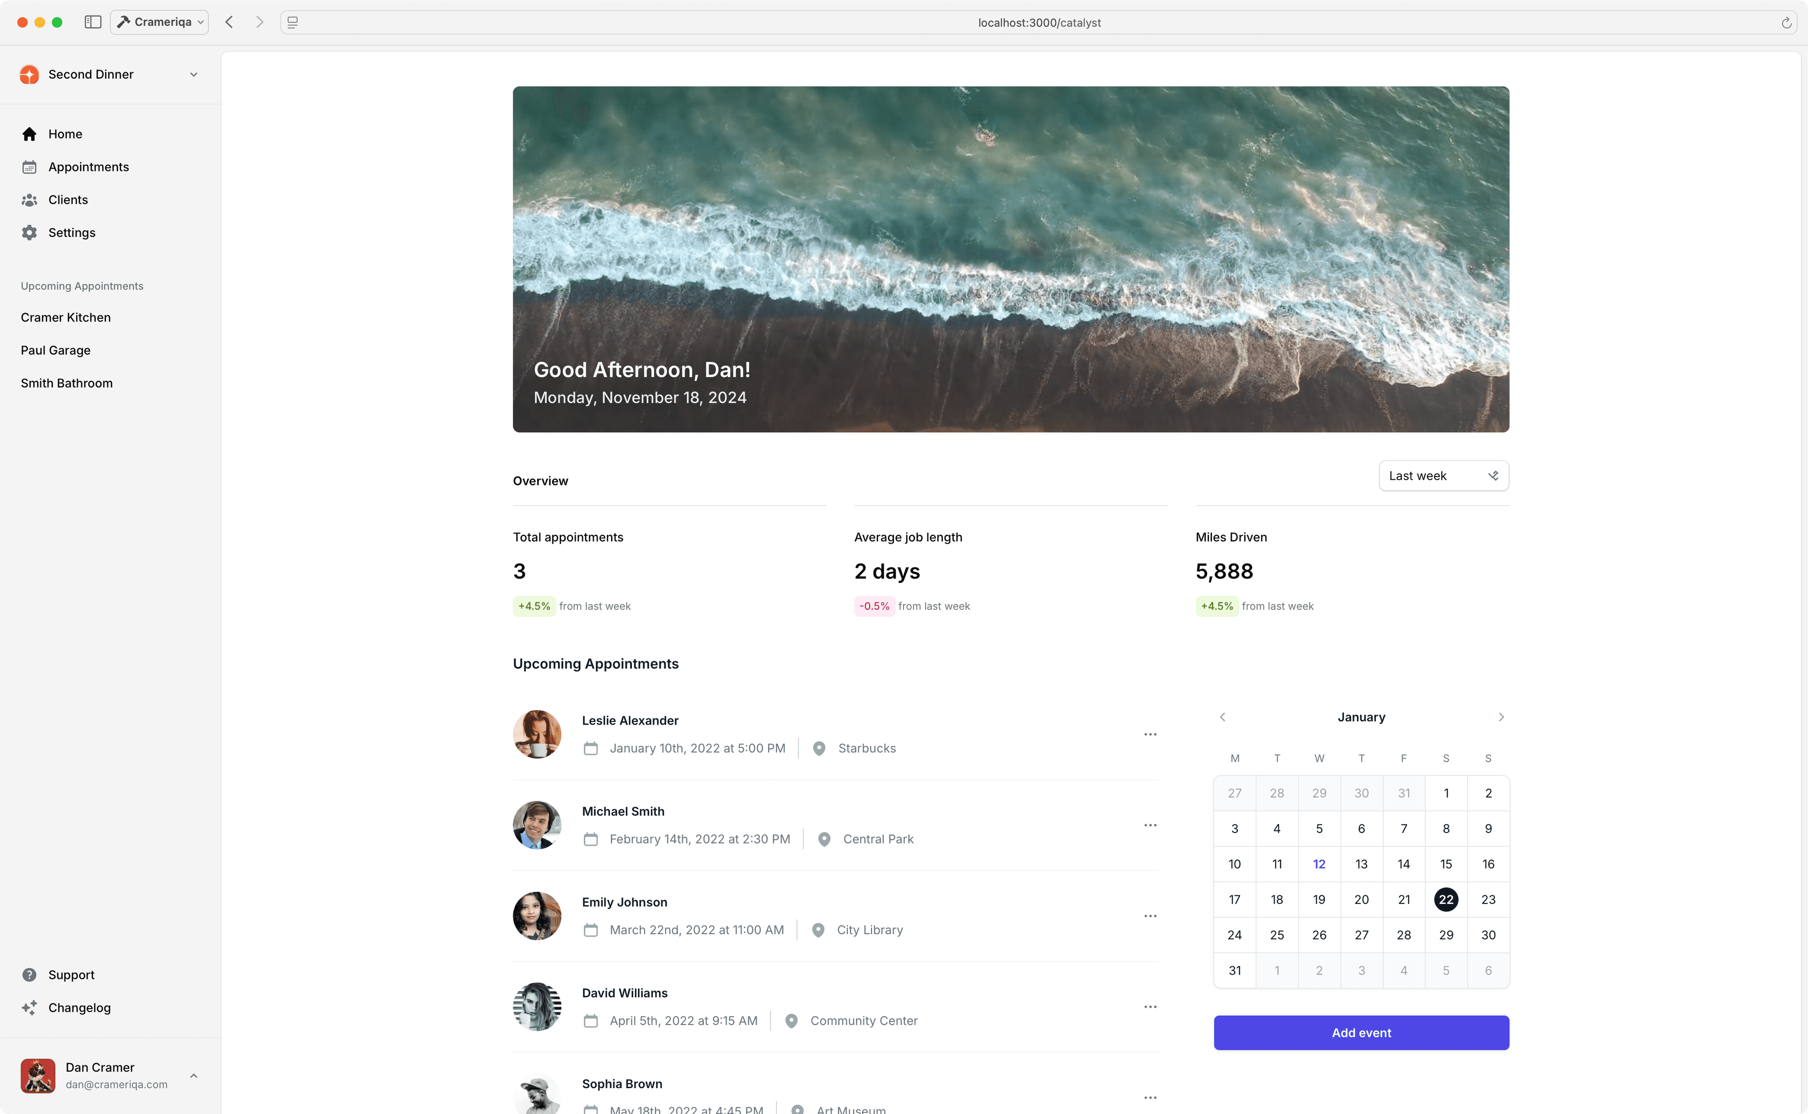Click the Central Park location pin icon
This screenshot has height=1114, width=1808.
coord(823,839)
